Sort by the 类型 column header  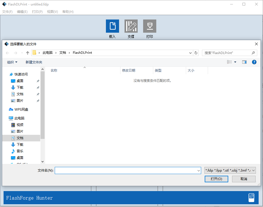tap(158, 71)
